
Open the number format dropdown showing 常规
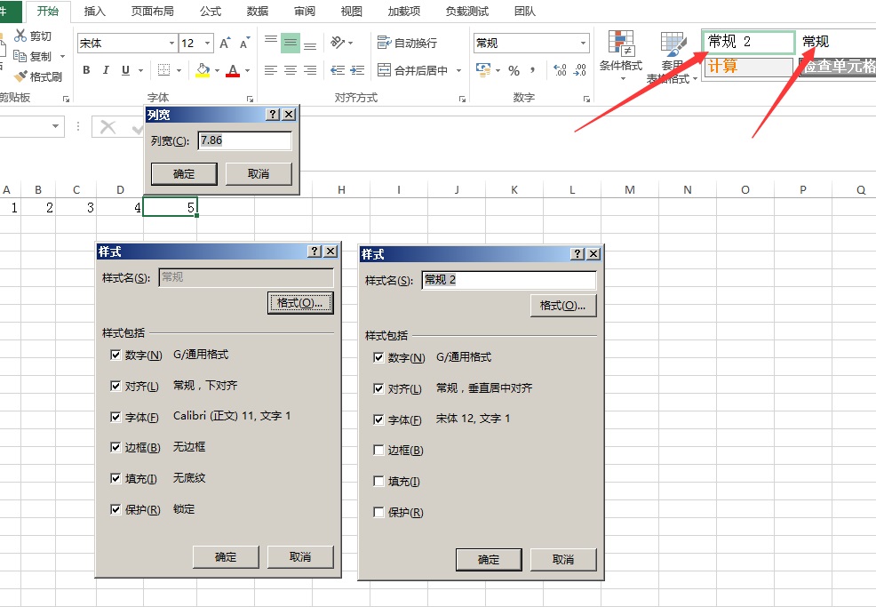pos(584,44)
